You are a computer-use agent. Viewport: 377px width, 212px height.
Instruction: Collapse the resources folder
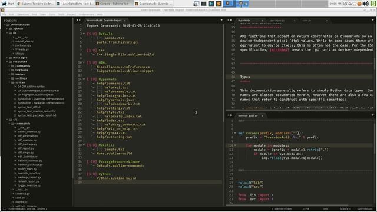coord(7,62)
